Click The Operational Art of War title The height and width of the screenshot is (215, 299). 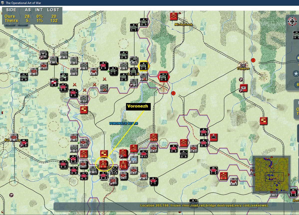pos(23,3)
